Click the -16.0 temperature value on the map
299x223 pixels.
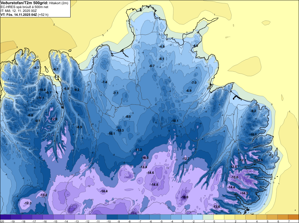pos(145,158)
